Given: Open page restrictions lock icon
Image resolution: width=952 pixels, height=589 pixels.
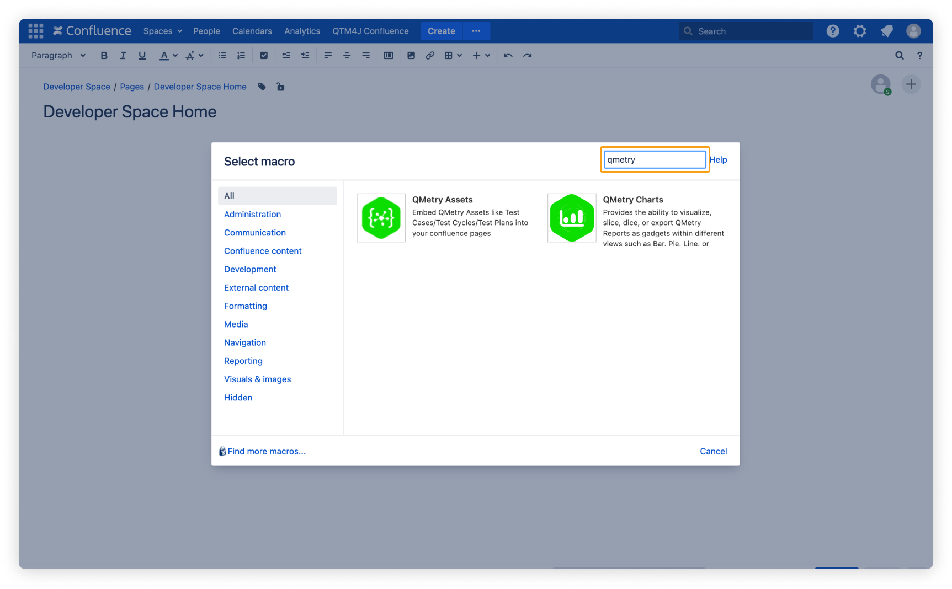Looking at the screenshot, I should [280, 87].
